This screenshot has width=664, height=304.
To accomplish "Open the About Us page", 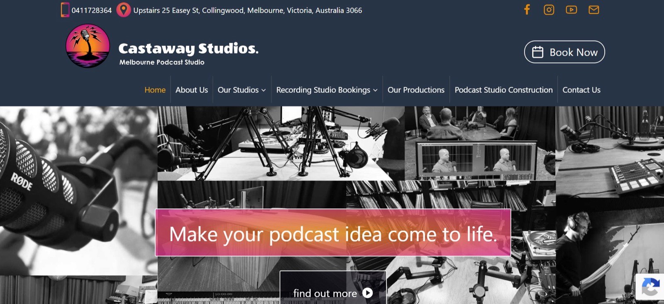I will click(x=192, y=90).
